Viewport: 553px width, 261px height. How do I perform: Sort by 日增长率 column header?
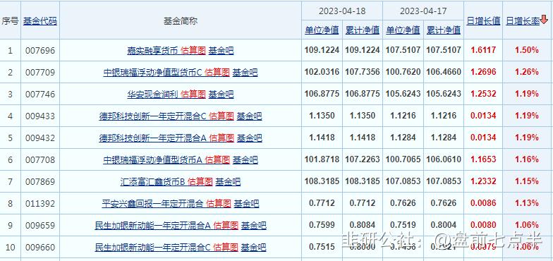523,21
